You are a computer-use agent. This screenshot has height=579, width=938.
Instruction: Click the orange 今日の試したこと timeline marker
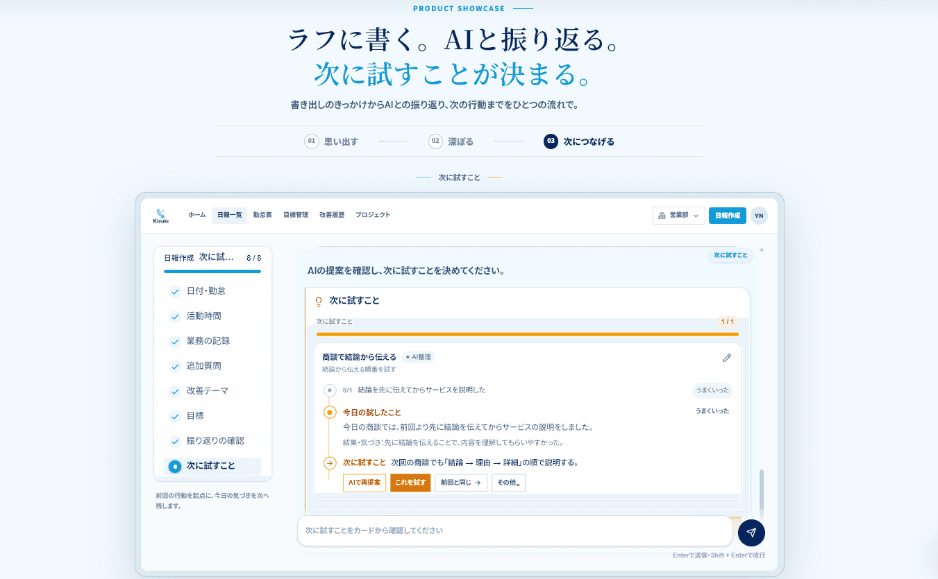(330, 413)
